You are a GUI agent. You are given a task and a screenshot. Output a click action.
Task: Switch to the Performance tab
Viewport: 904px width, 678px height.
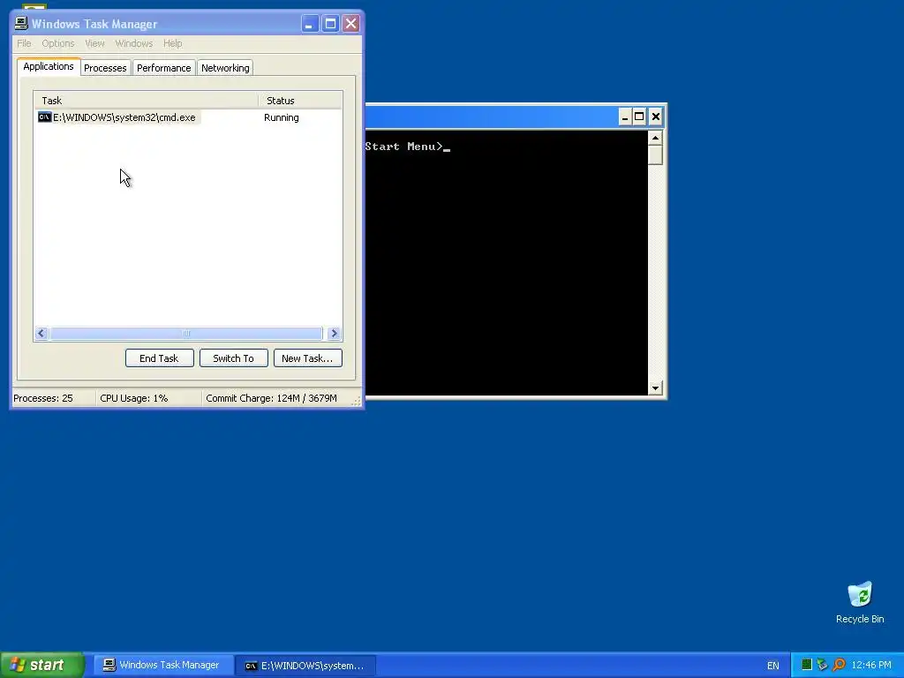tap(163, 68)
